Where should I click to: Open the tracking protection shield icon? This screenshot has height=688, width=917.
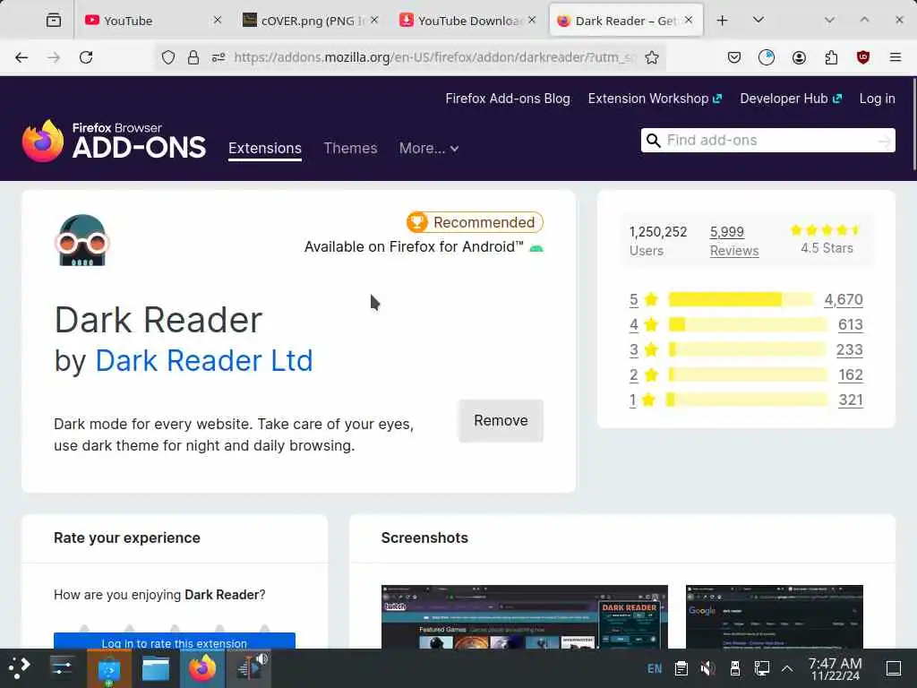point(168,57)
